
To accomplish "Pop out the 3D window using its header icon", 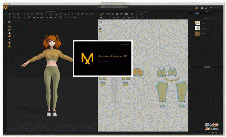I will click(x=96, y=11).
